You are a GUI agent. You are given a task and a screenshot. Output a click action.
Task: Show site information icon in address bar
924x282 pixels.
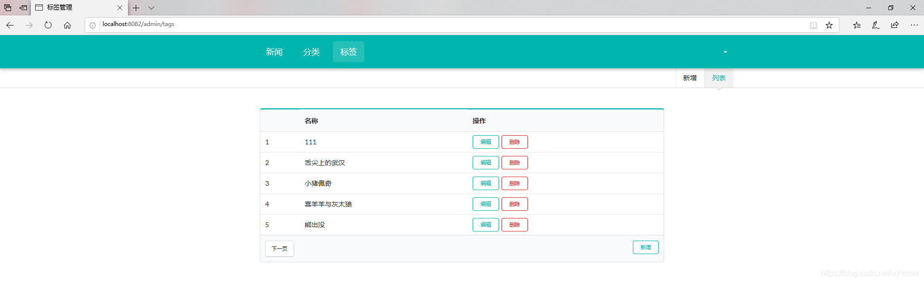point(92,26)
